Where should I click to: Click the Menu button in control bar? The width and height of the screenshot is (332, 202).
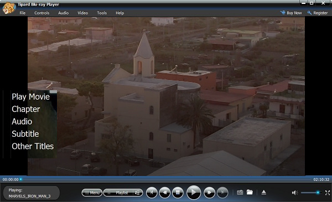pos(92,193)
